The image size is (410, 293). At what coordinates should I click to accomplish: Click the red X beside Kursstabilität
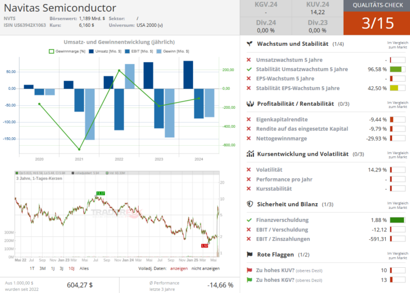249,189
